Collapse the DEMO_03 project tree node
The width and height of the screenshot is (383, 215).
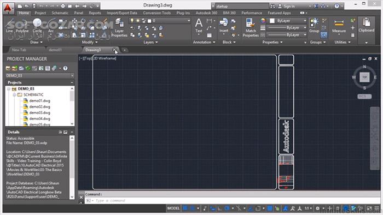point(9,89)
